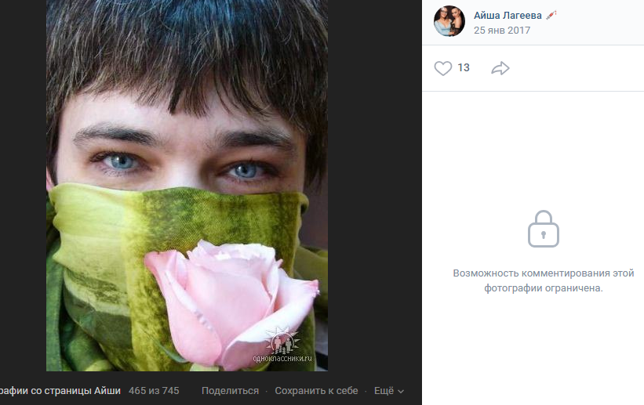This screenshot has width=644, height=405.
Task: Click the chevron next to Ещё
Action: click(401, 392)
